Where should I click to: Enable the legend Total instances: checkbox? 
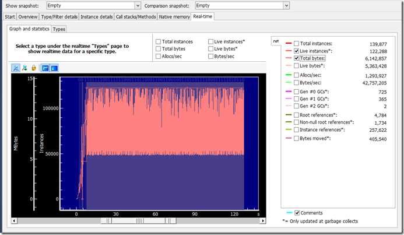pos(296,44)
